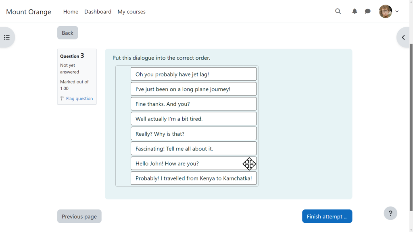Click the user profile avatar

click(385, 11)
